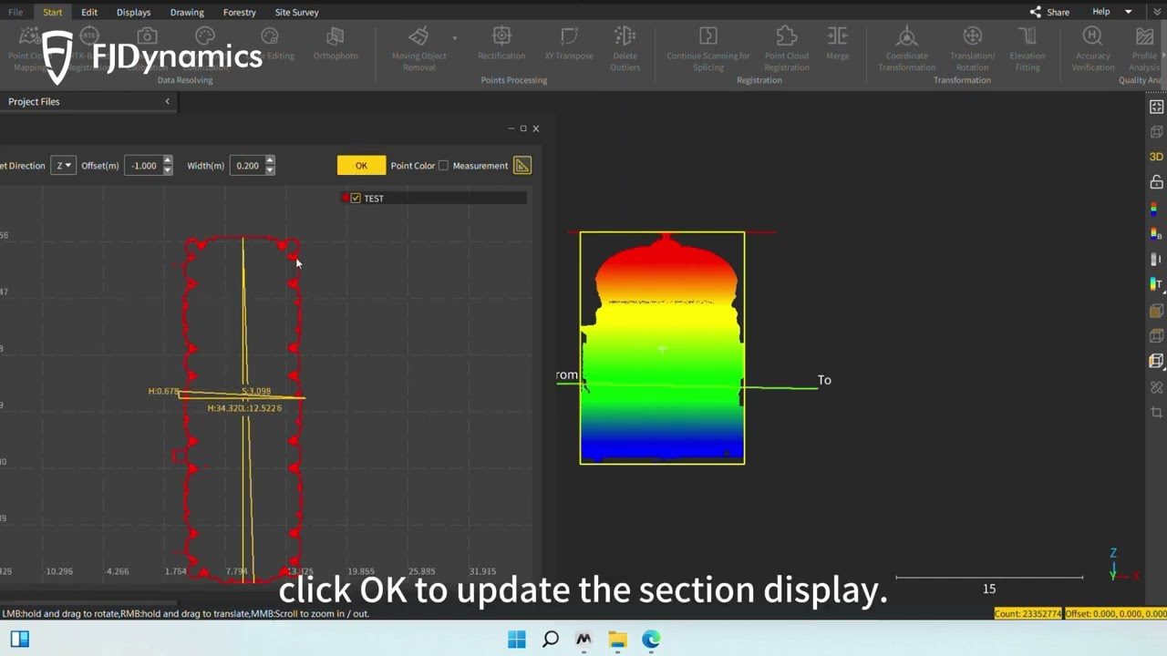Expand the Help dropdown arrow

click(x=1128, y=12)
